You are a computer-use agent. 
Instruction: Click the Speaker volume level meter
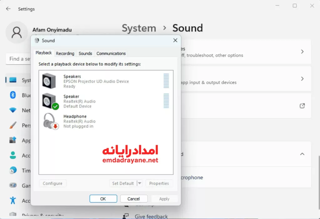[166, 101]
